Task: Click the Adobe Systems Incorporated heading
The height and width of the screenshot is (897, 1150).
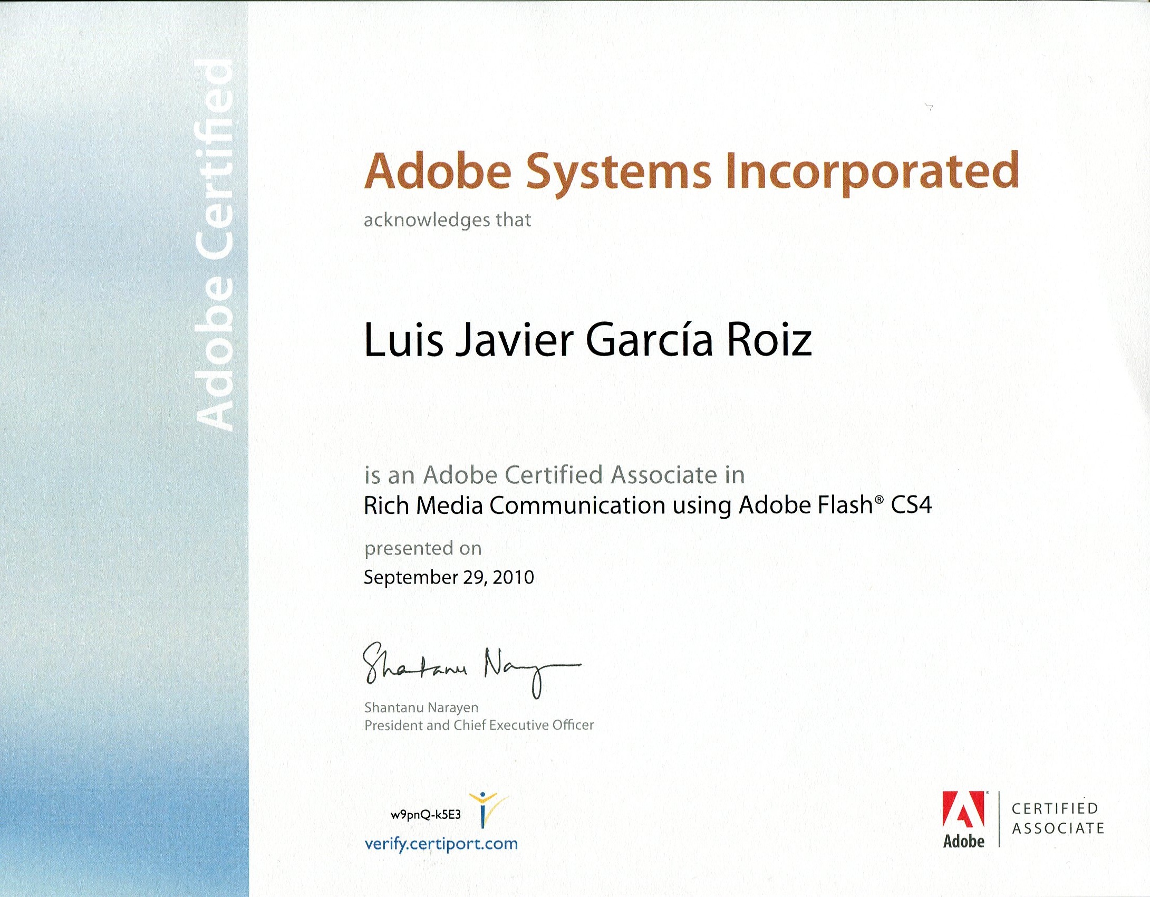Action: pyautogui.click(x=691, y=171)
